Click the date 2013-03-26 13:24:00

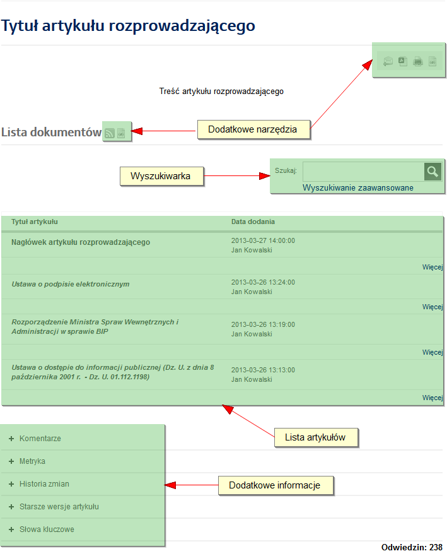pyautogui.click(x=263, y=282)
